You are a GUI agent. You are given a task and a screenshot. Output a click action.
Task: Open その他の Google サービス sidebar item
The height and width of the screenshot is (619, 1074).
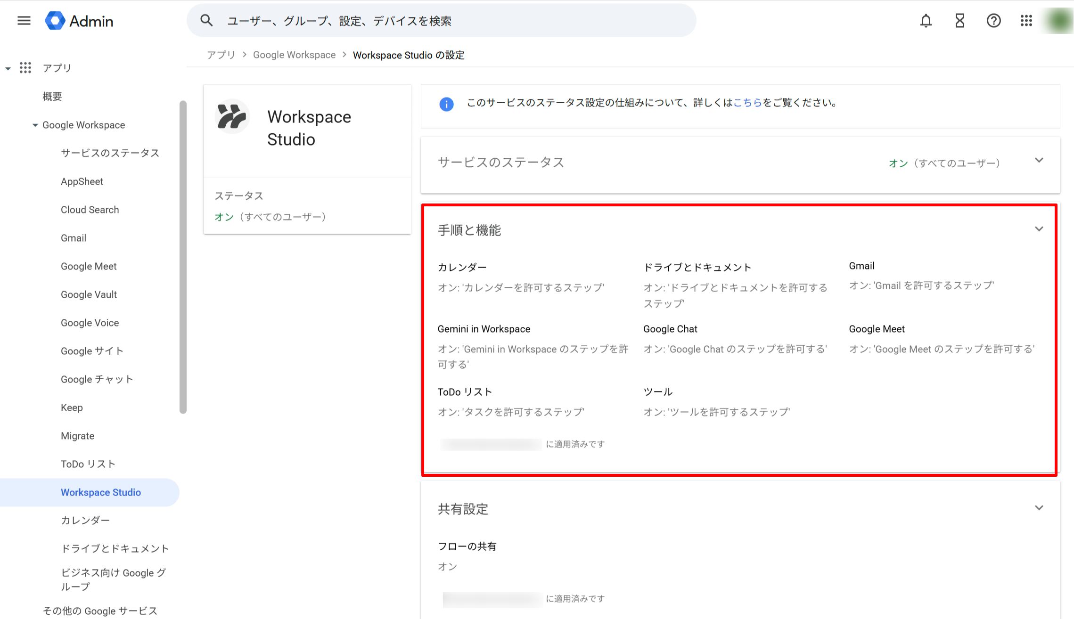100,611
